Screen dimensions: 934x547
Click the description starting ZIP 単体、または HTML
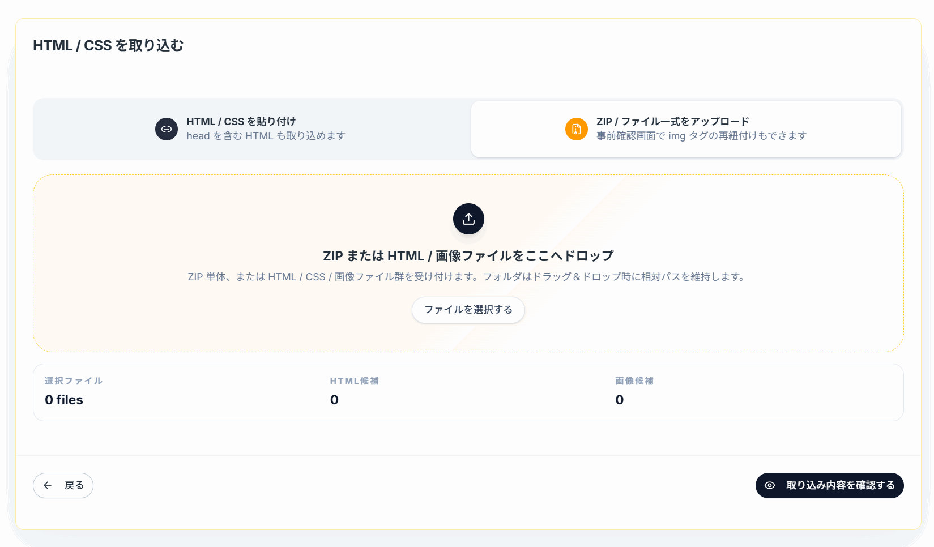point(468,277)
